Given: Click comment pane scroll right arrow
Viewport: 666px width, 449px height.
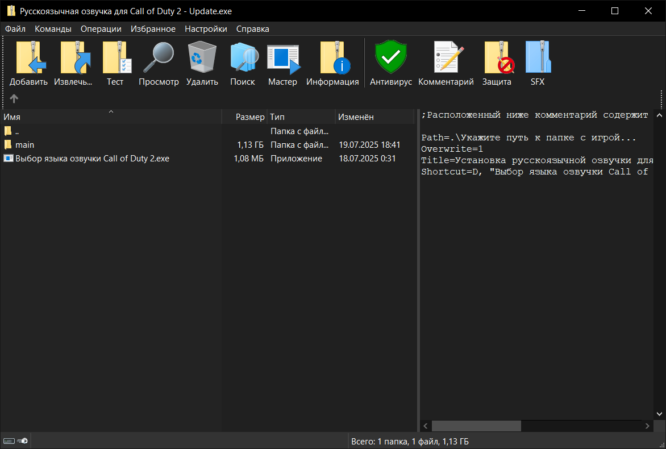Looking at the screenshot, I should pos(647,426).
